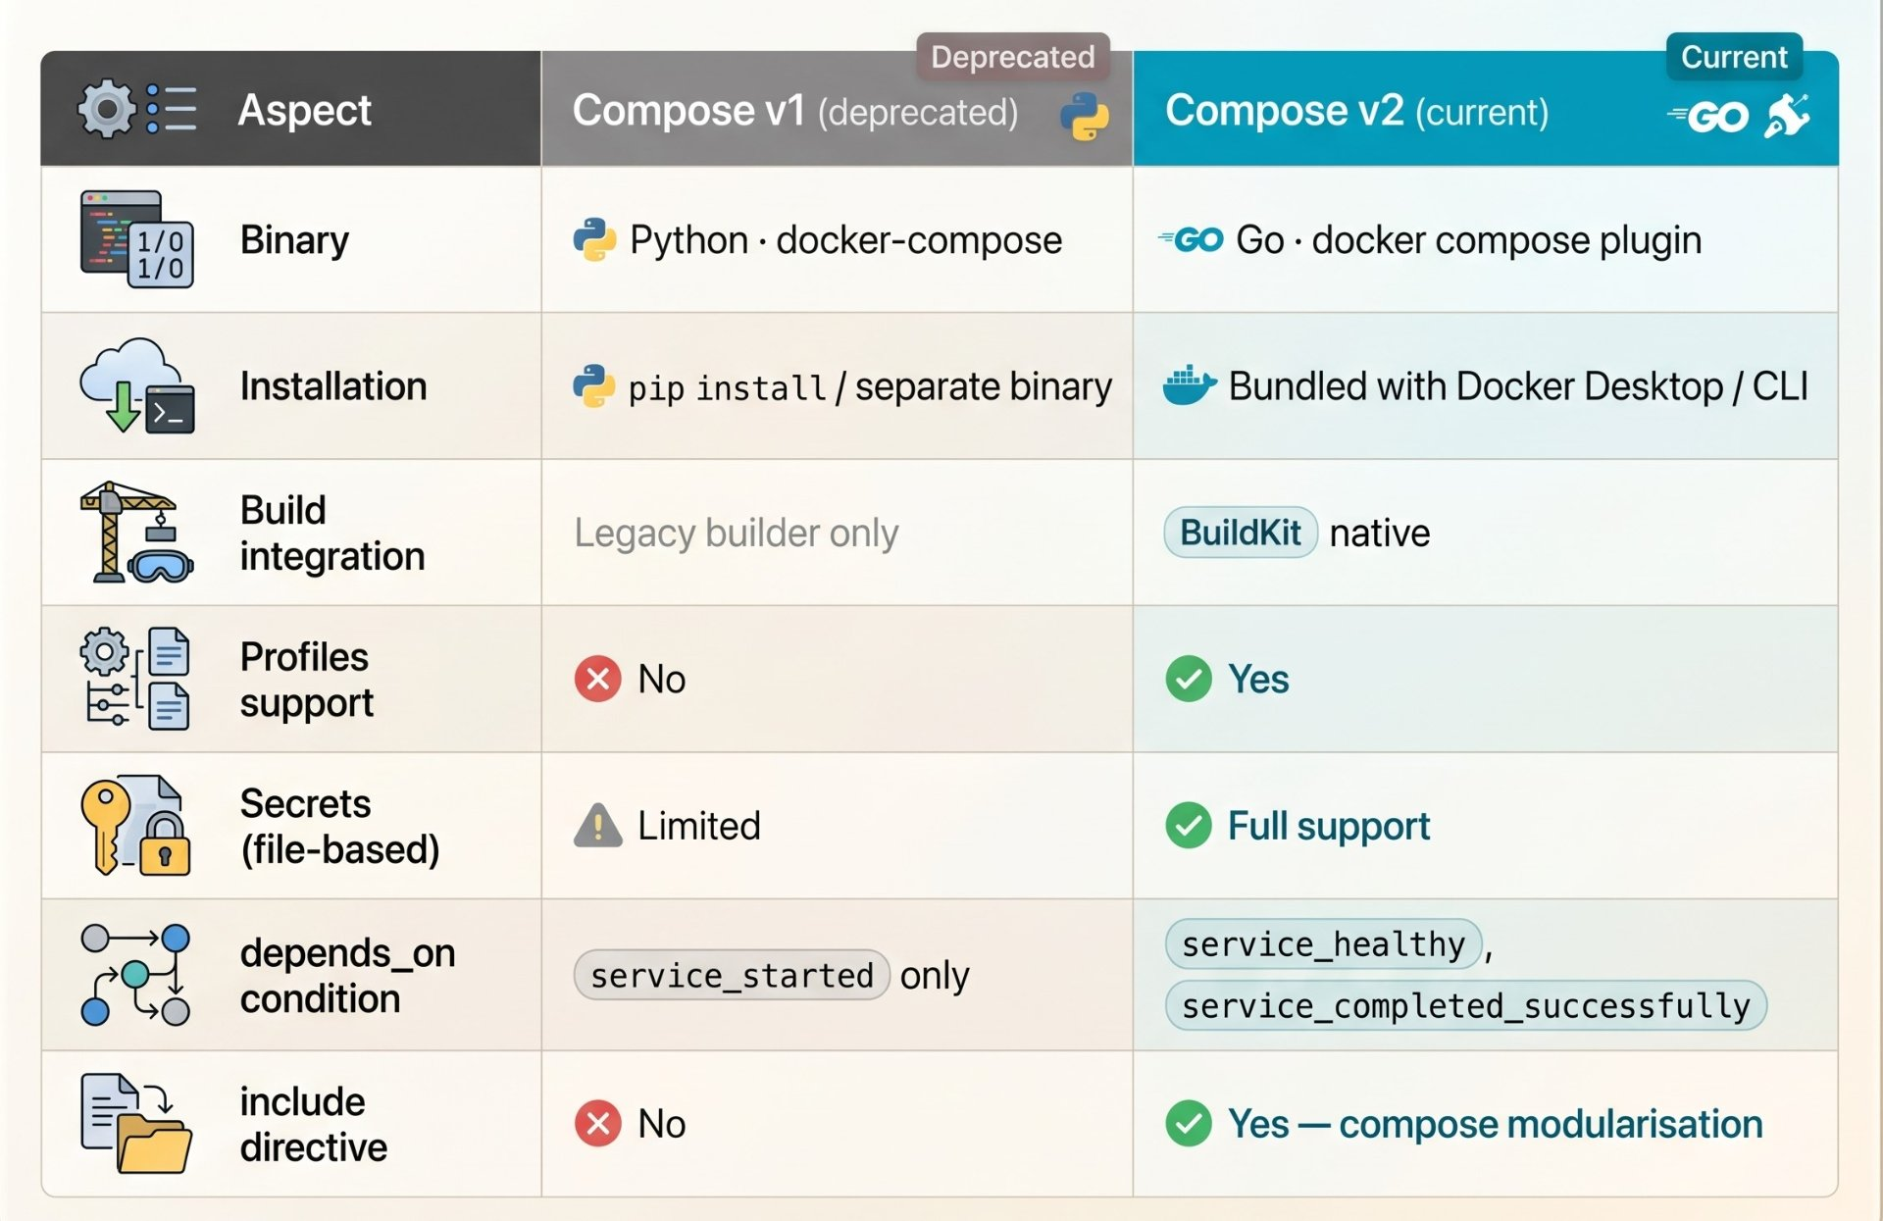This screenshot has width=1883, height=1221.
Task: Click the word native after BuildKit
Action: point(1380,534)
